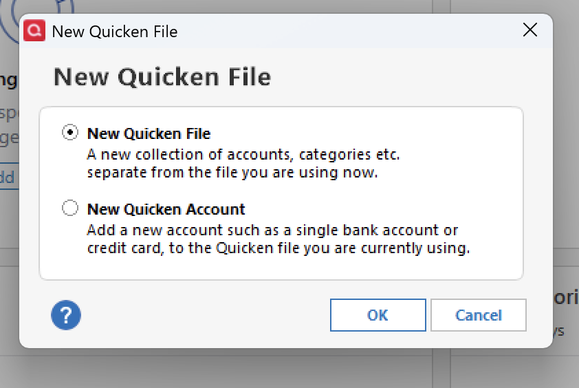The width and height of the screenshot is (579, 388).
Task: Click the "Add a new account such as" description
Action: 272,229
